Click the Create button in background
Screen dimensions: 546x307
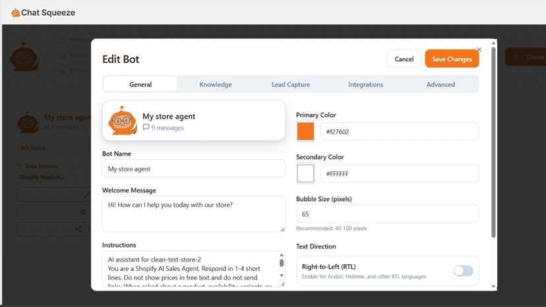pyautogui.click(x=526, y=57)
